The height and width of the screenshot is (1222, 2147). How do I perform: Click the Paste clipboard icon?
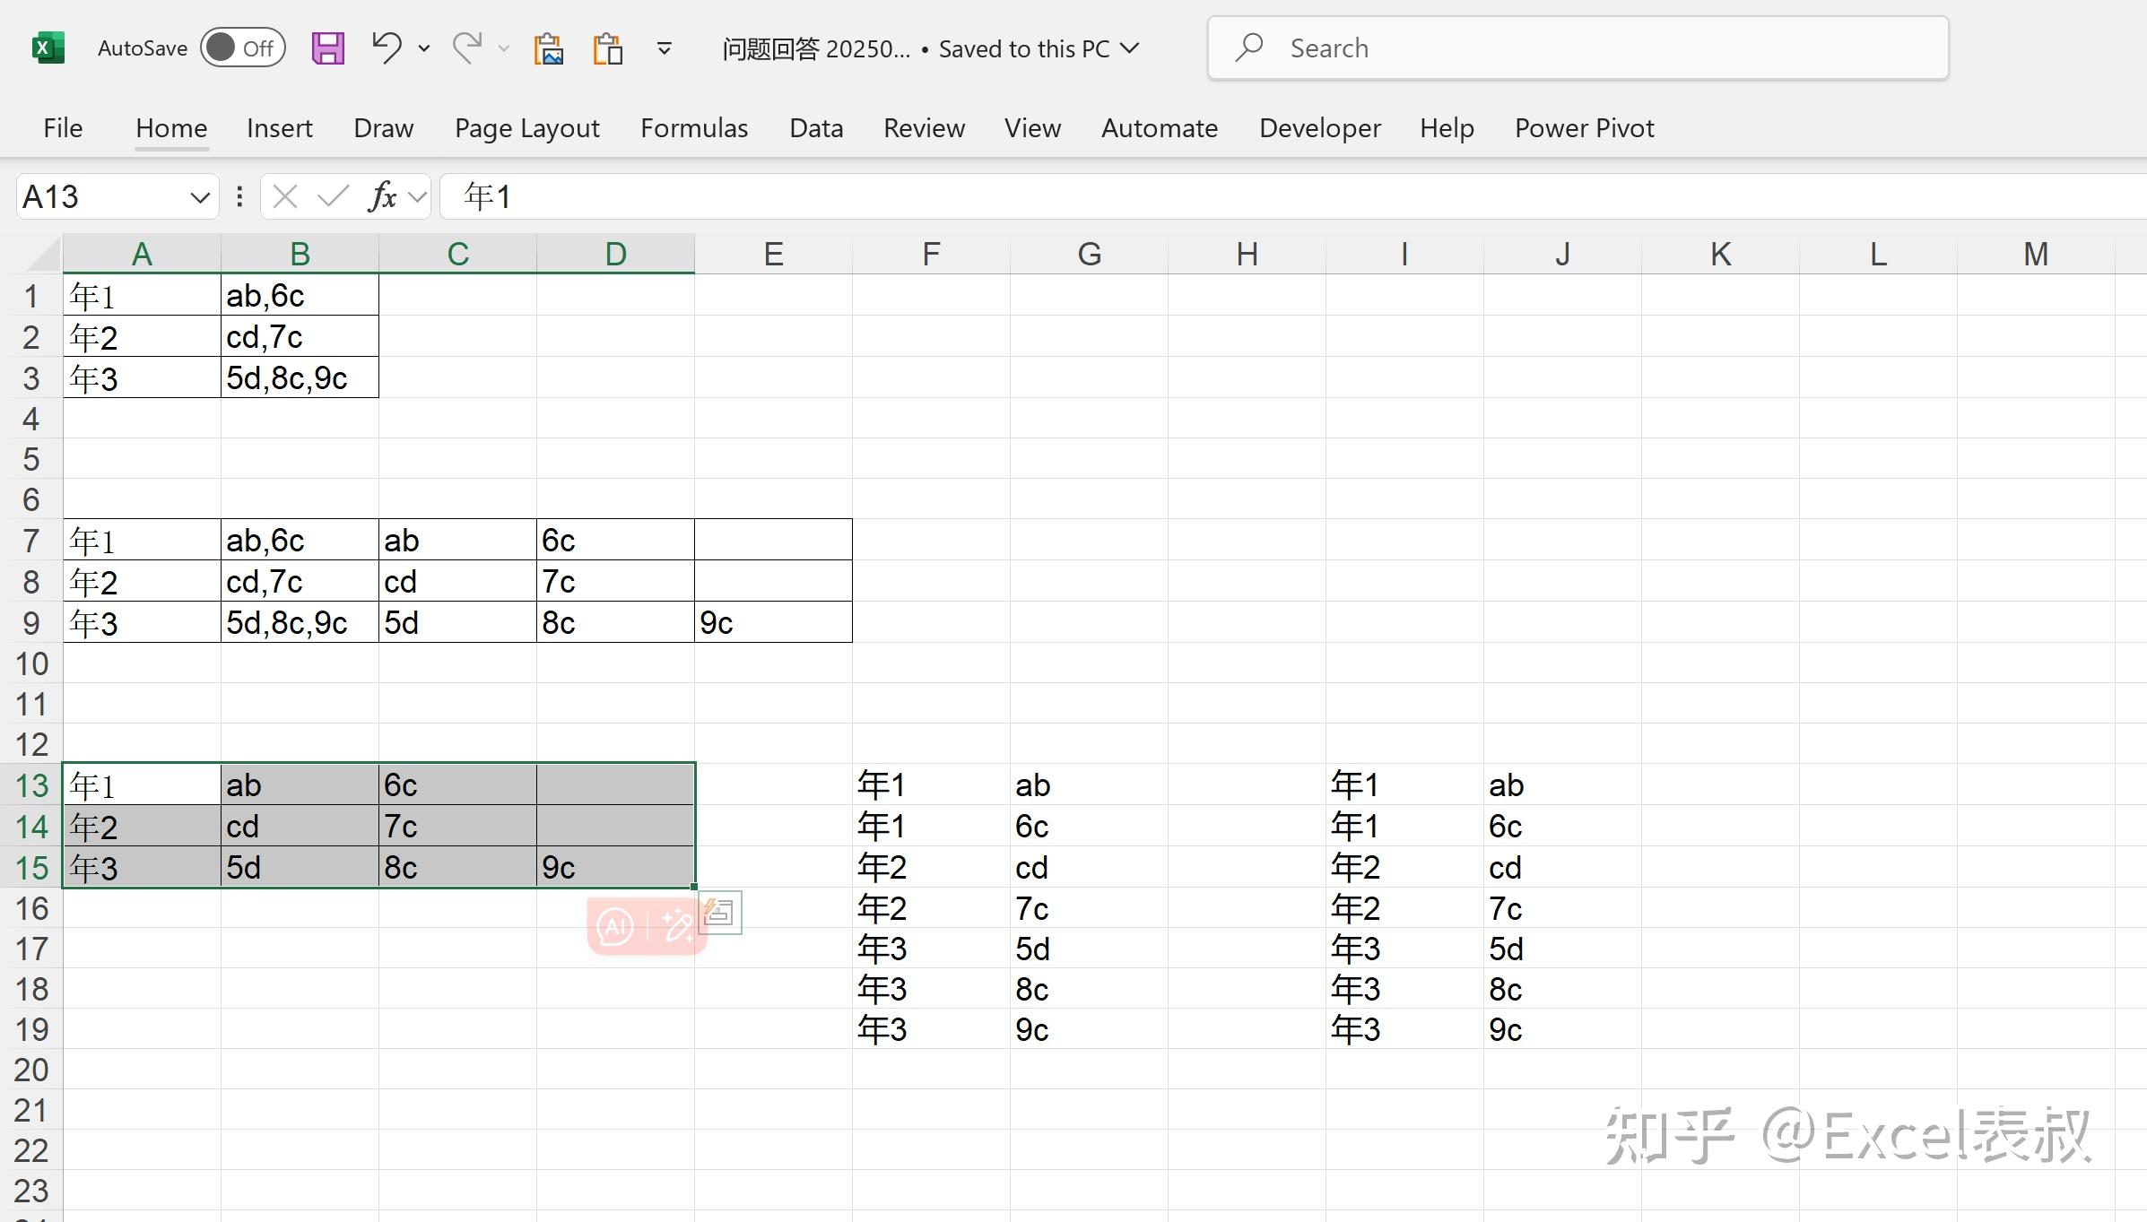[607, 48]
